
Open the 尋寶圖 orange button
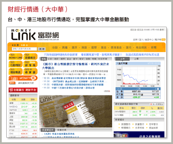pyautogui.click(x=30, y=71)
